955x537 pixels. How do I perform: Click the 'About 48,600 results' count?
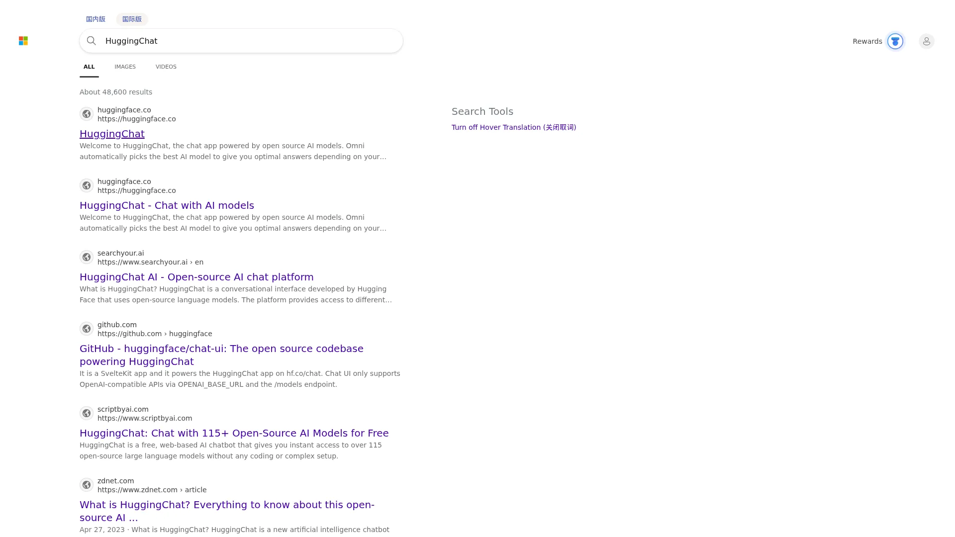(116, 92)
